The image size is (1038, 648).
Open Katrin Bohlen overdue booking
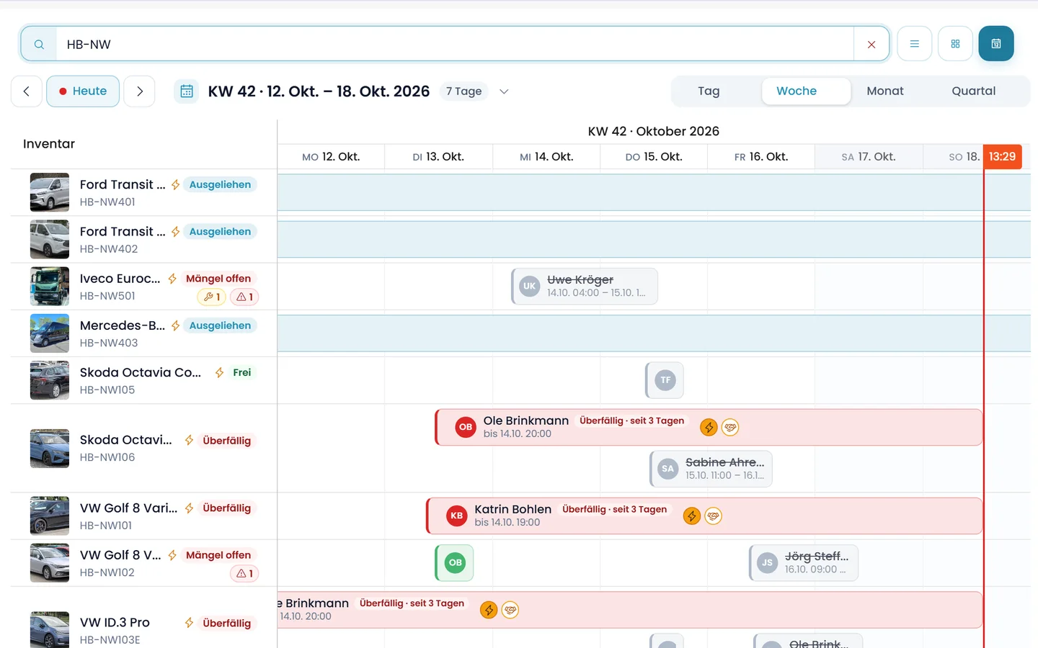tap(705, 516)
